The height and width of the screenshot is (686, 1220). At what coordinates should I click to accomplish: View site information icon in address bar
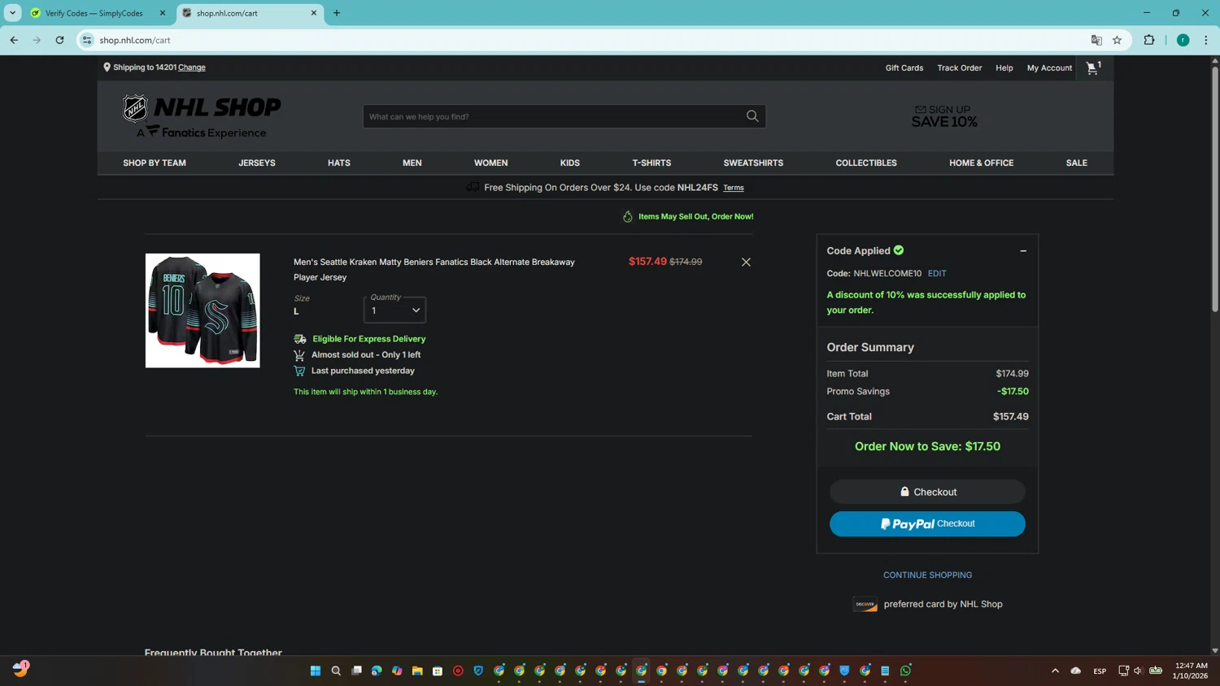(x=87, y=40)
